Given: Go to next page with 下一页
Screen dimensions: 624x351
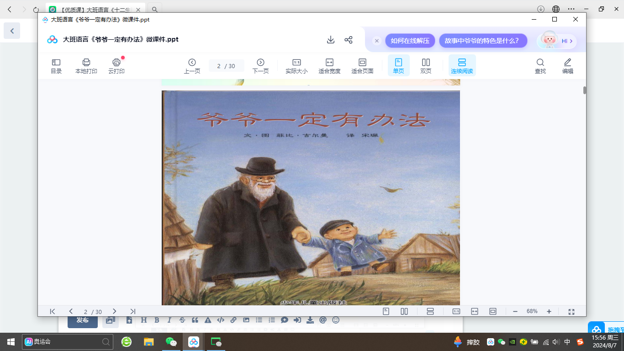Looking at the screenshot, I should tap(260, 66).
